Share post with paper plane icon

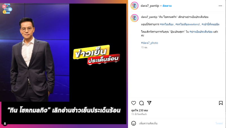pyautogui.click(x=149, y=103)
